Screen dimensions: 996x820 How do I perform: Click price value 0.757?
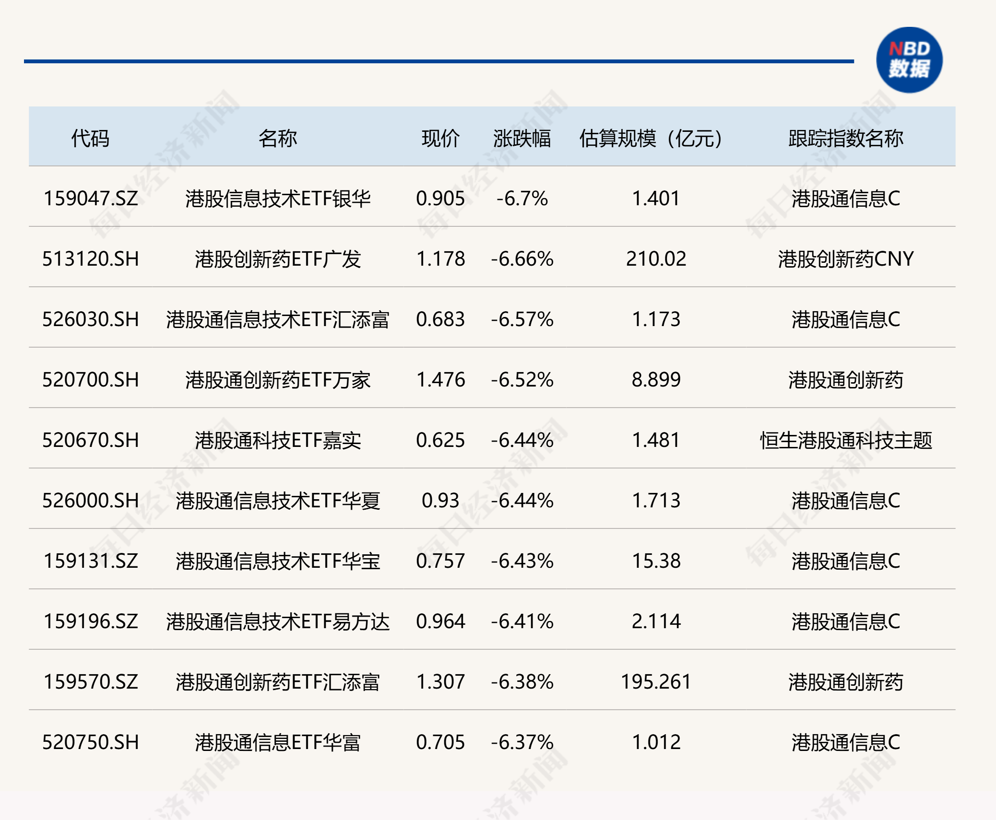(440, 561)
